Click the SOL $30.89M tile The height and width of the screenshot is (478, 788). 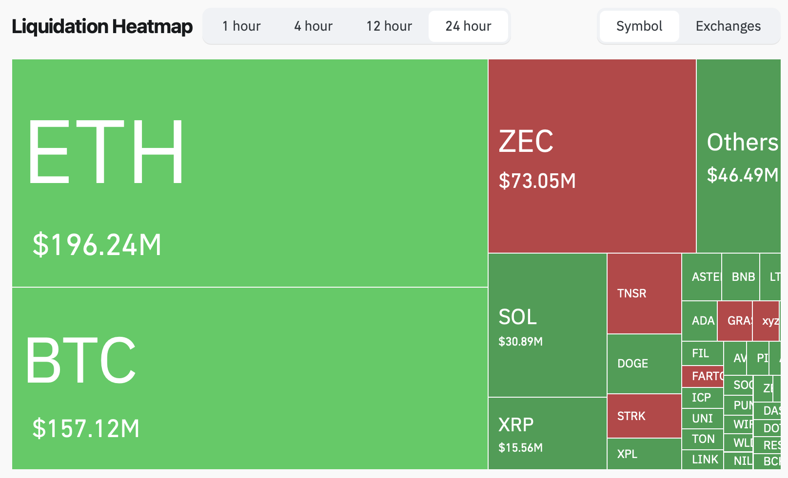547,325
